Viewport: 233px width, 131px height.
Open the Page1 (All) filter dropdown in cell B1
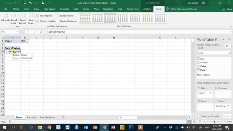[x=28, y=41]
